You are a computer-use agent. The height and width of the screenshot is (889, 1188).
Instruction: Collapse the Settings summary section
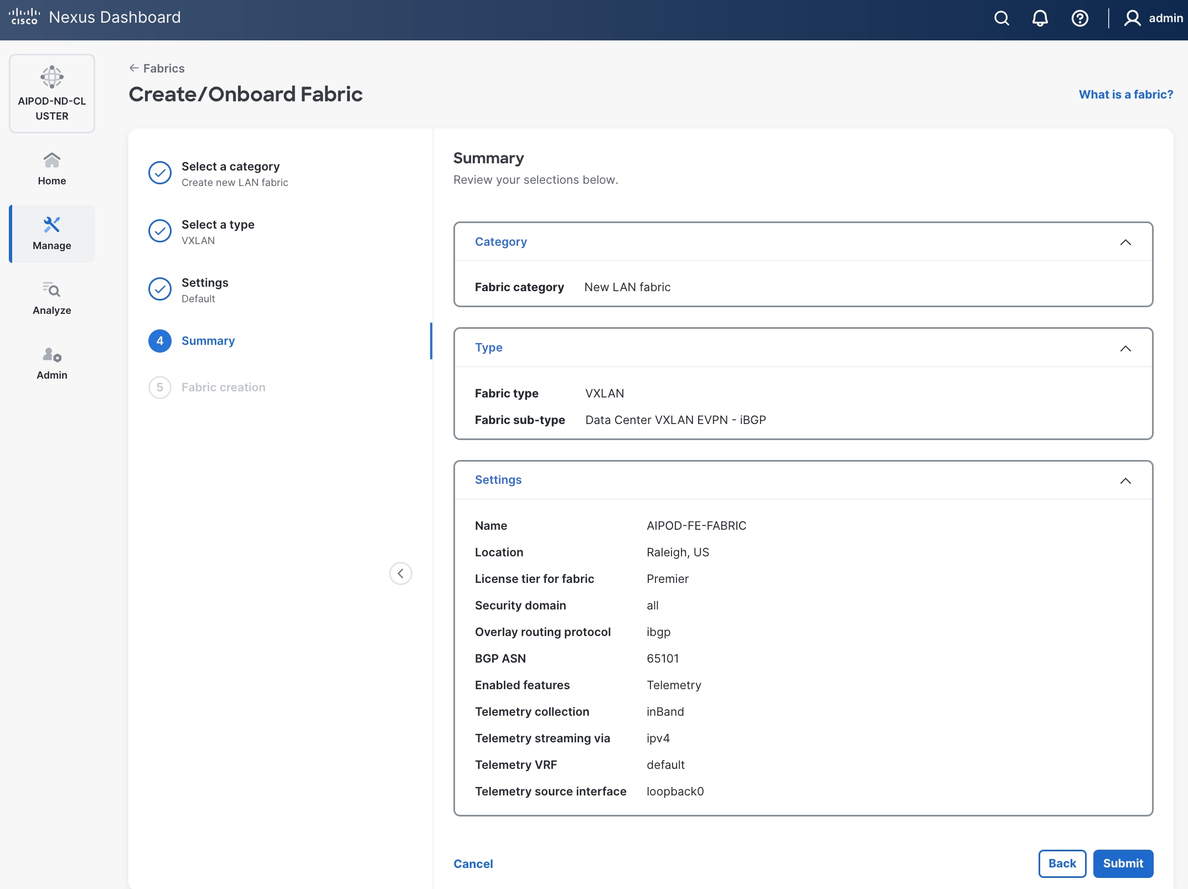(1125, 480)
